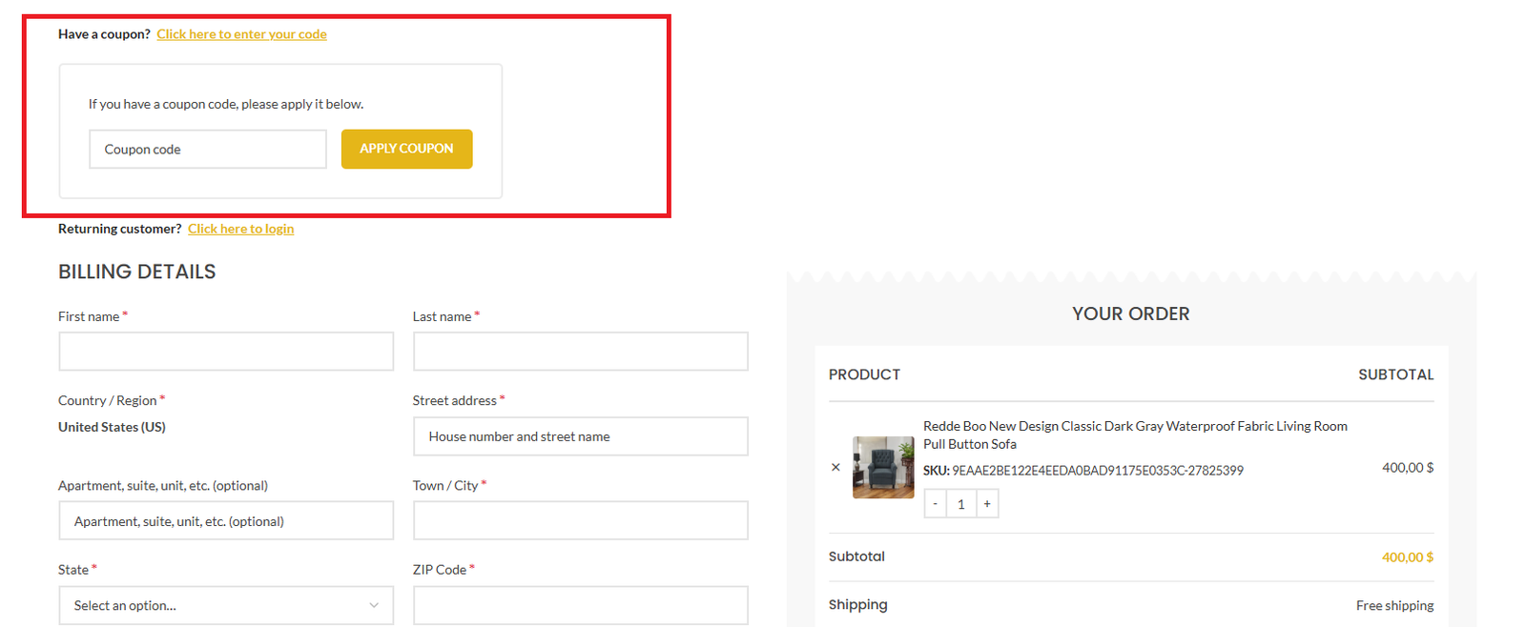Open the State dropdown

click(x=226, y=605)
